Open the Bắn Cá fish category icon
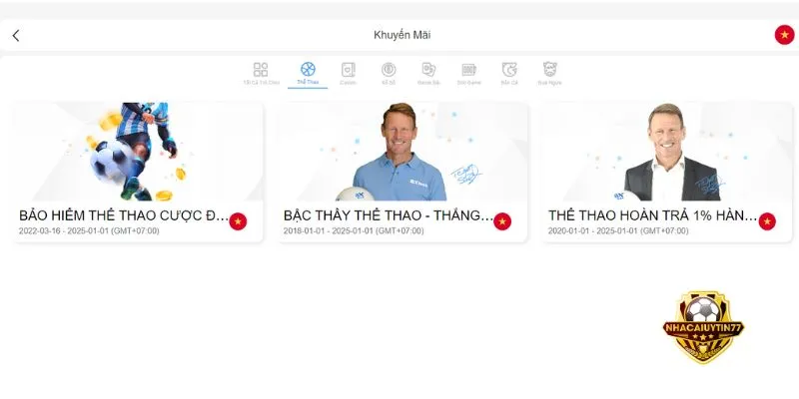This screenshot has height=399, width=799. pos(509,69)
